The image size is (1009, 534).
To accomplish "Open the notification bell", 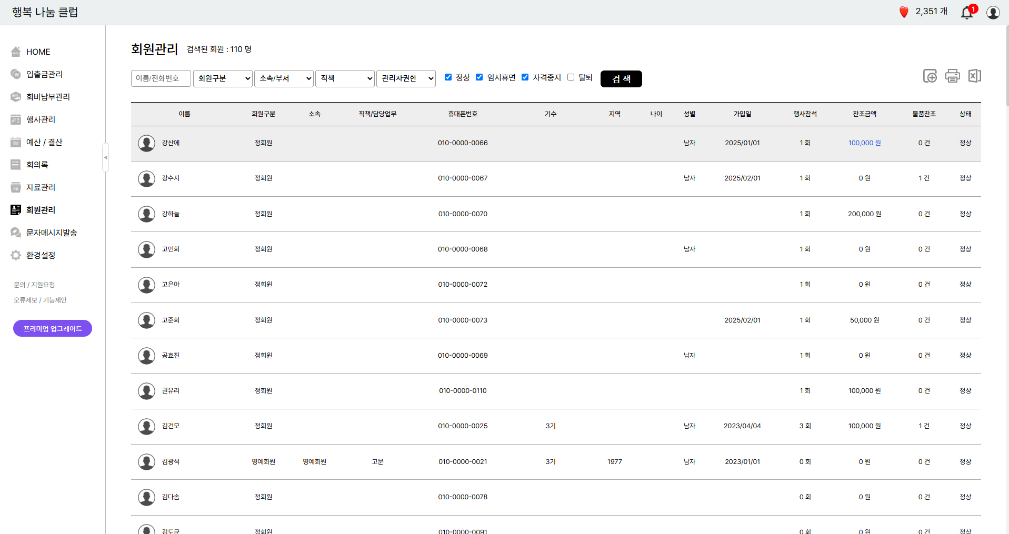I will point(967,12).
